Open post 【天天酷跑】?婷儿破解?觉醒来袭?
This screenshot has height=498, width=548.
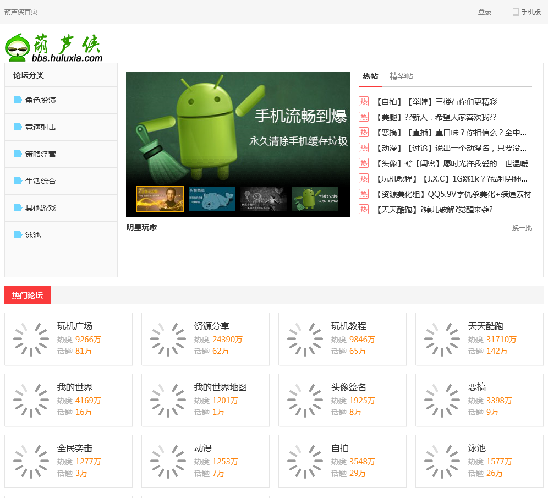pos(434,209)
